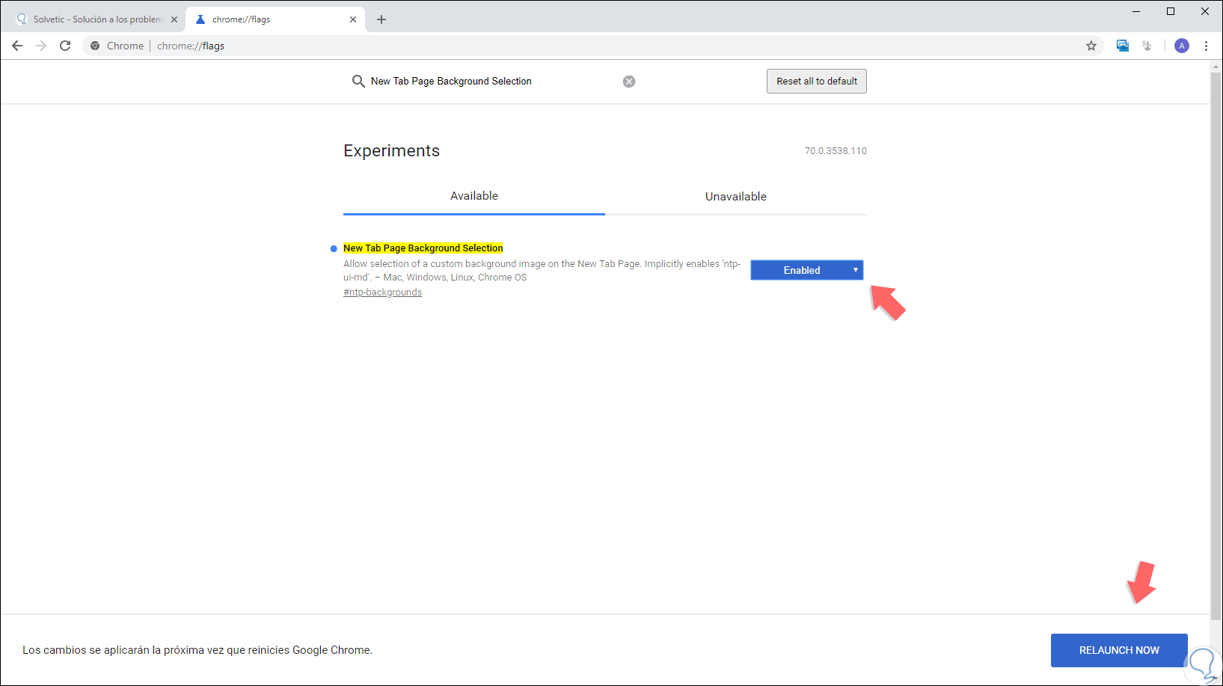Click the blue screen extension icon

(x=1123, y=46)
